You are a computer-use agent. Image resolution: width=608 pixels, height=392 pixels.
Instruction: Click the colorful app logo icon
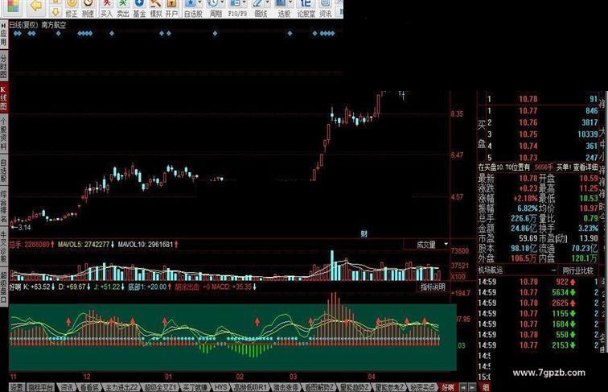[x=13, y=6]
